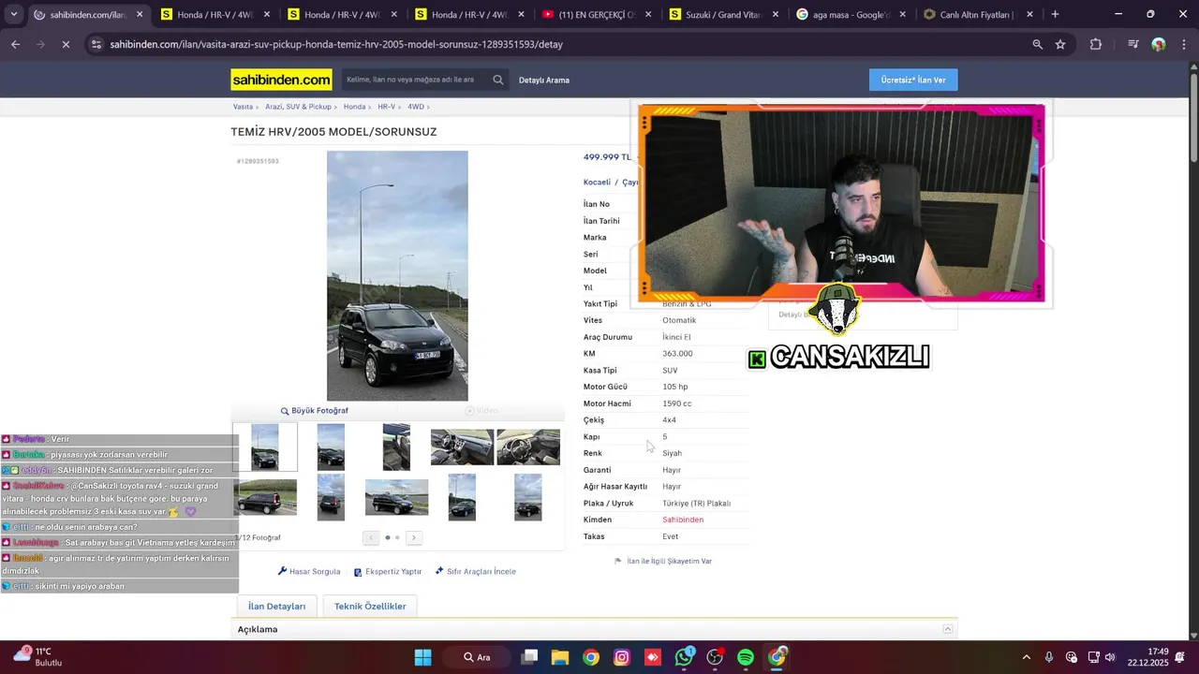Select the dashboard steering wheel thumbnail

[x=528, y=447]
